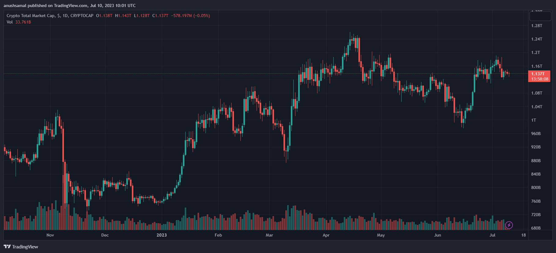The image size is (556, 253).
Task: Click the 13:58:08 bar countdown timer
Action: pyautogui.click(x=539, y=79)
